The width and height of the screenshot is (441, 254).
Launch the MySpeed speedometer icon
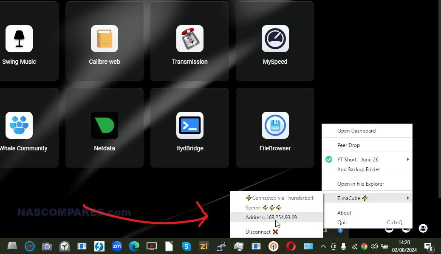click(275, 39)
